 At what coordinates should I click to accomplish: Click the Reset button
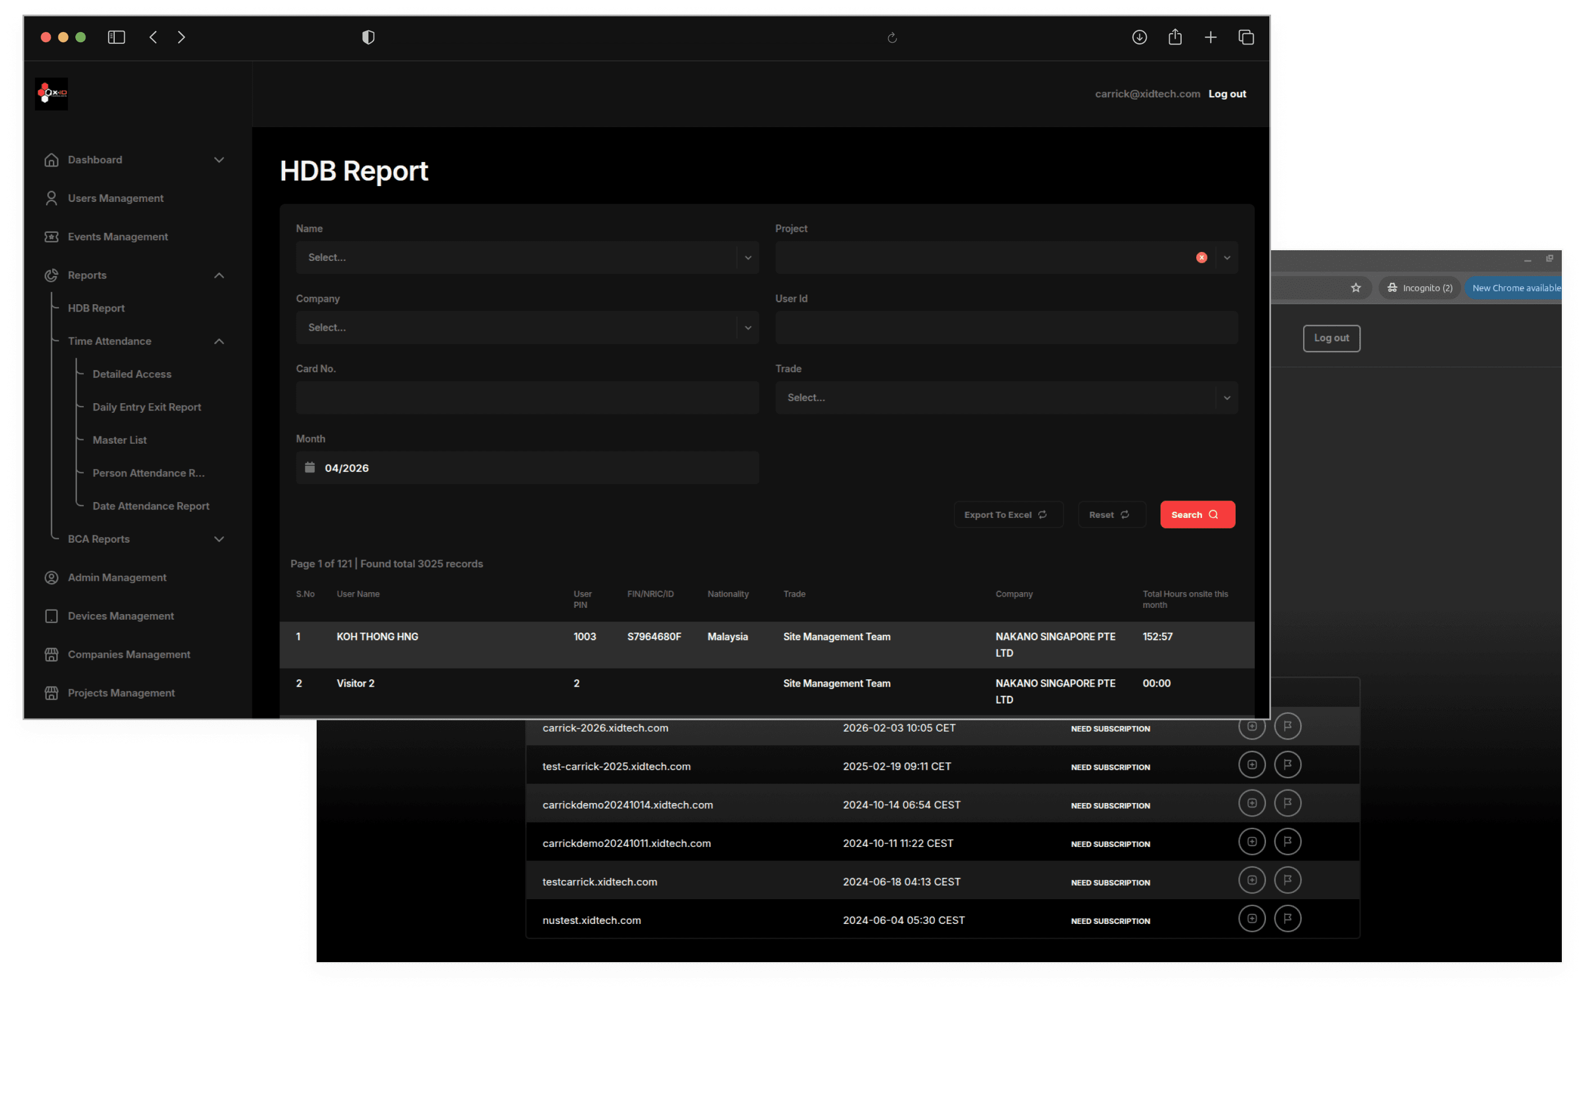point(1111,515)
